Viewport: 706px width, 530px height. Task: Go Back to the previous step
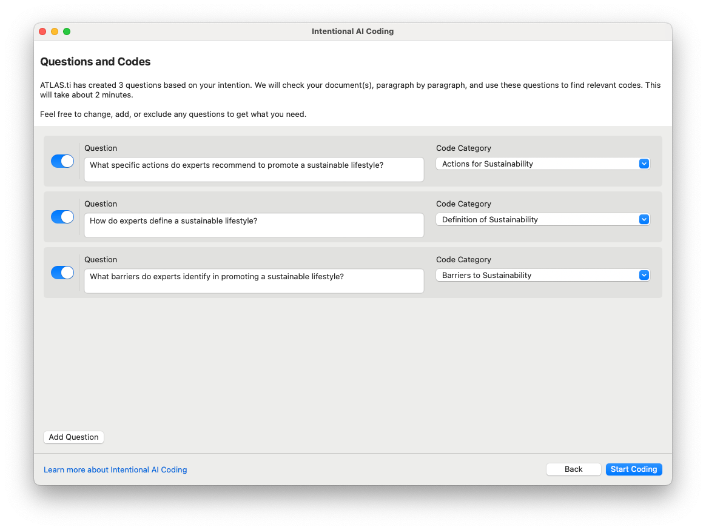pos(573,469)
